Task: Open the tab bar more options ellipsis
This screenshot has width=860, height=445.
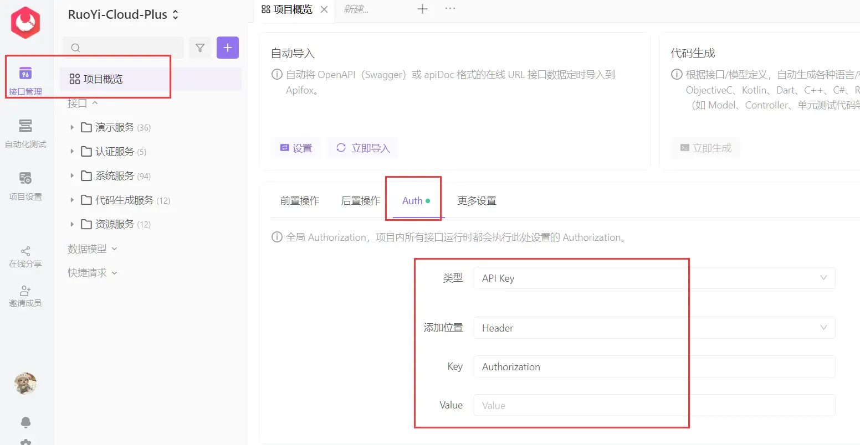Action: [450, 9]
